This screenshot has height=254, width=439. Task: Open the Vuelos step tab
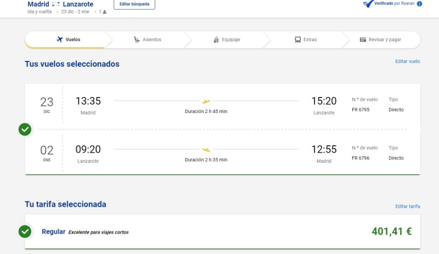click(x=69, y=39)
